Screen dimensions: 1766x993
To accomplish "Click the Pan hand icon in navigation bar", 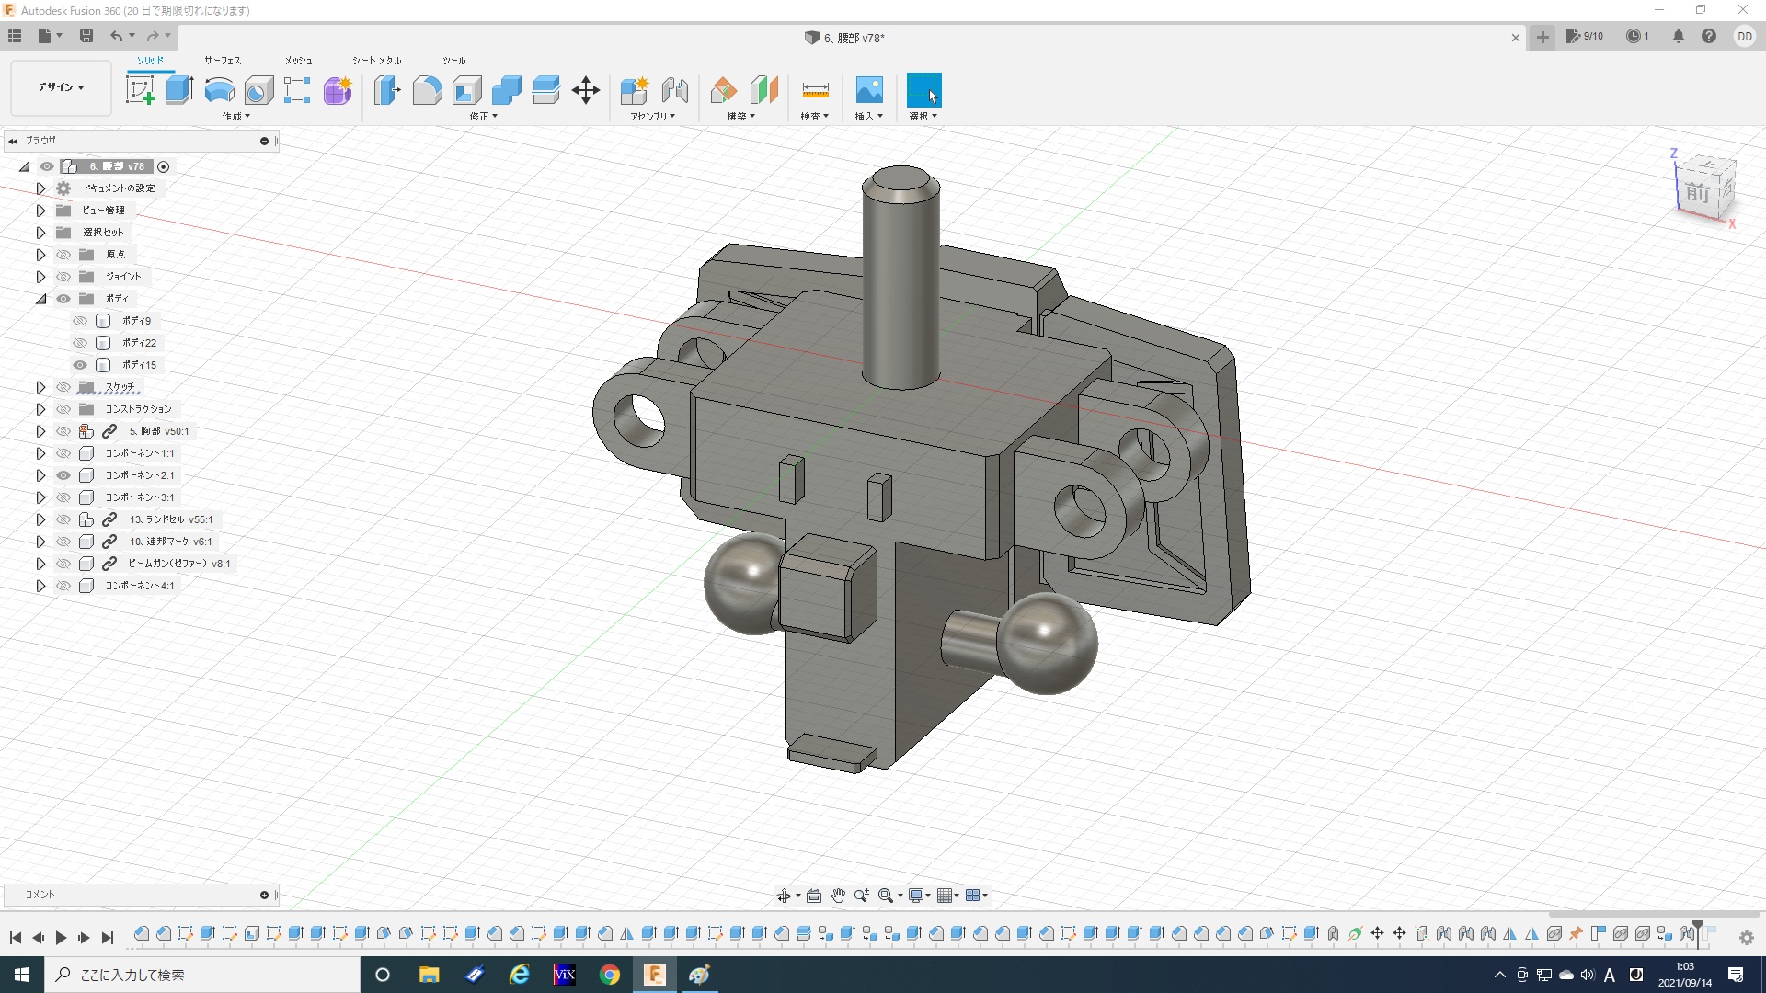I will pos(837,896).
